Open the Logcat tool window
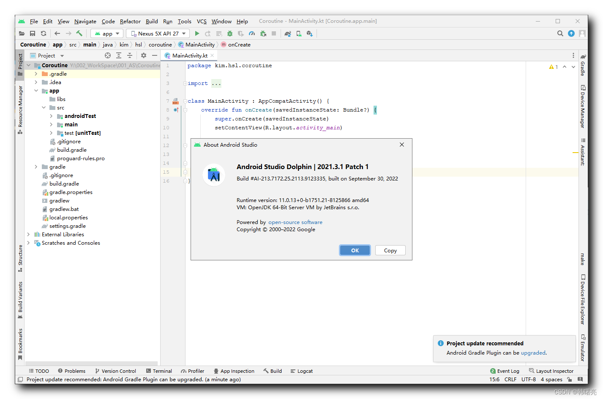Screen dimensions: 603x399 click(301, 371)
